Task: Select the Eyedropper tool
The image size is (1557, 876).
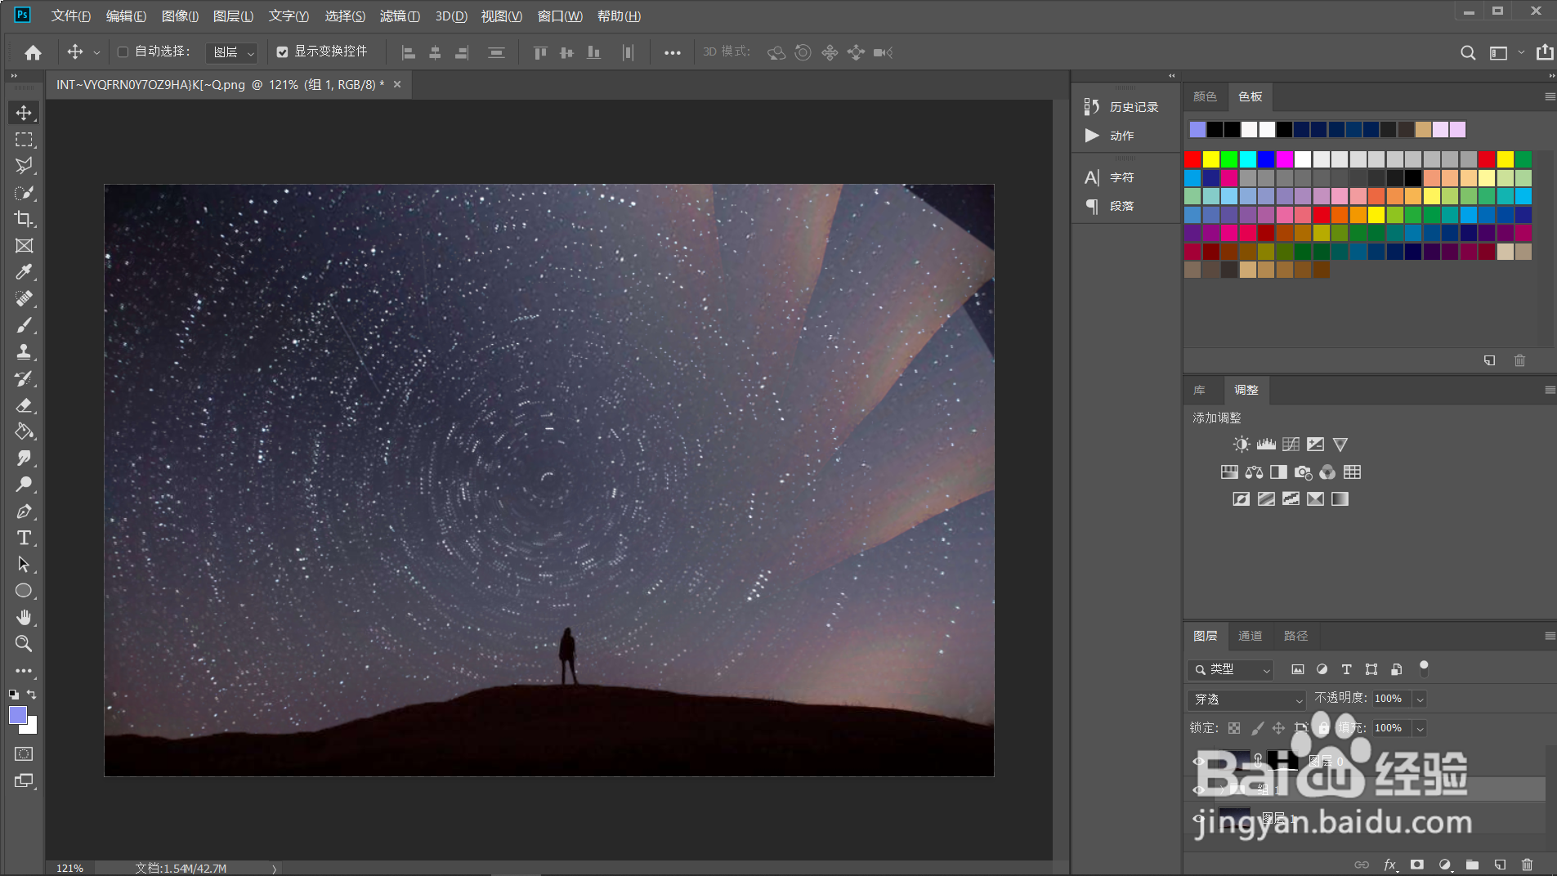Action: (x=24, y=272)
